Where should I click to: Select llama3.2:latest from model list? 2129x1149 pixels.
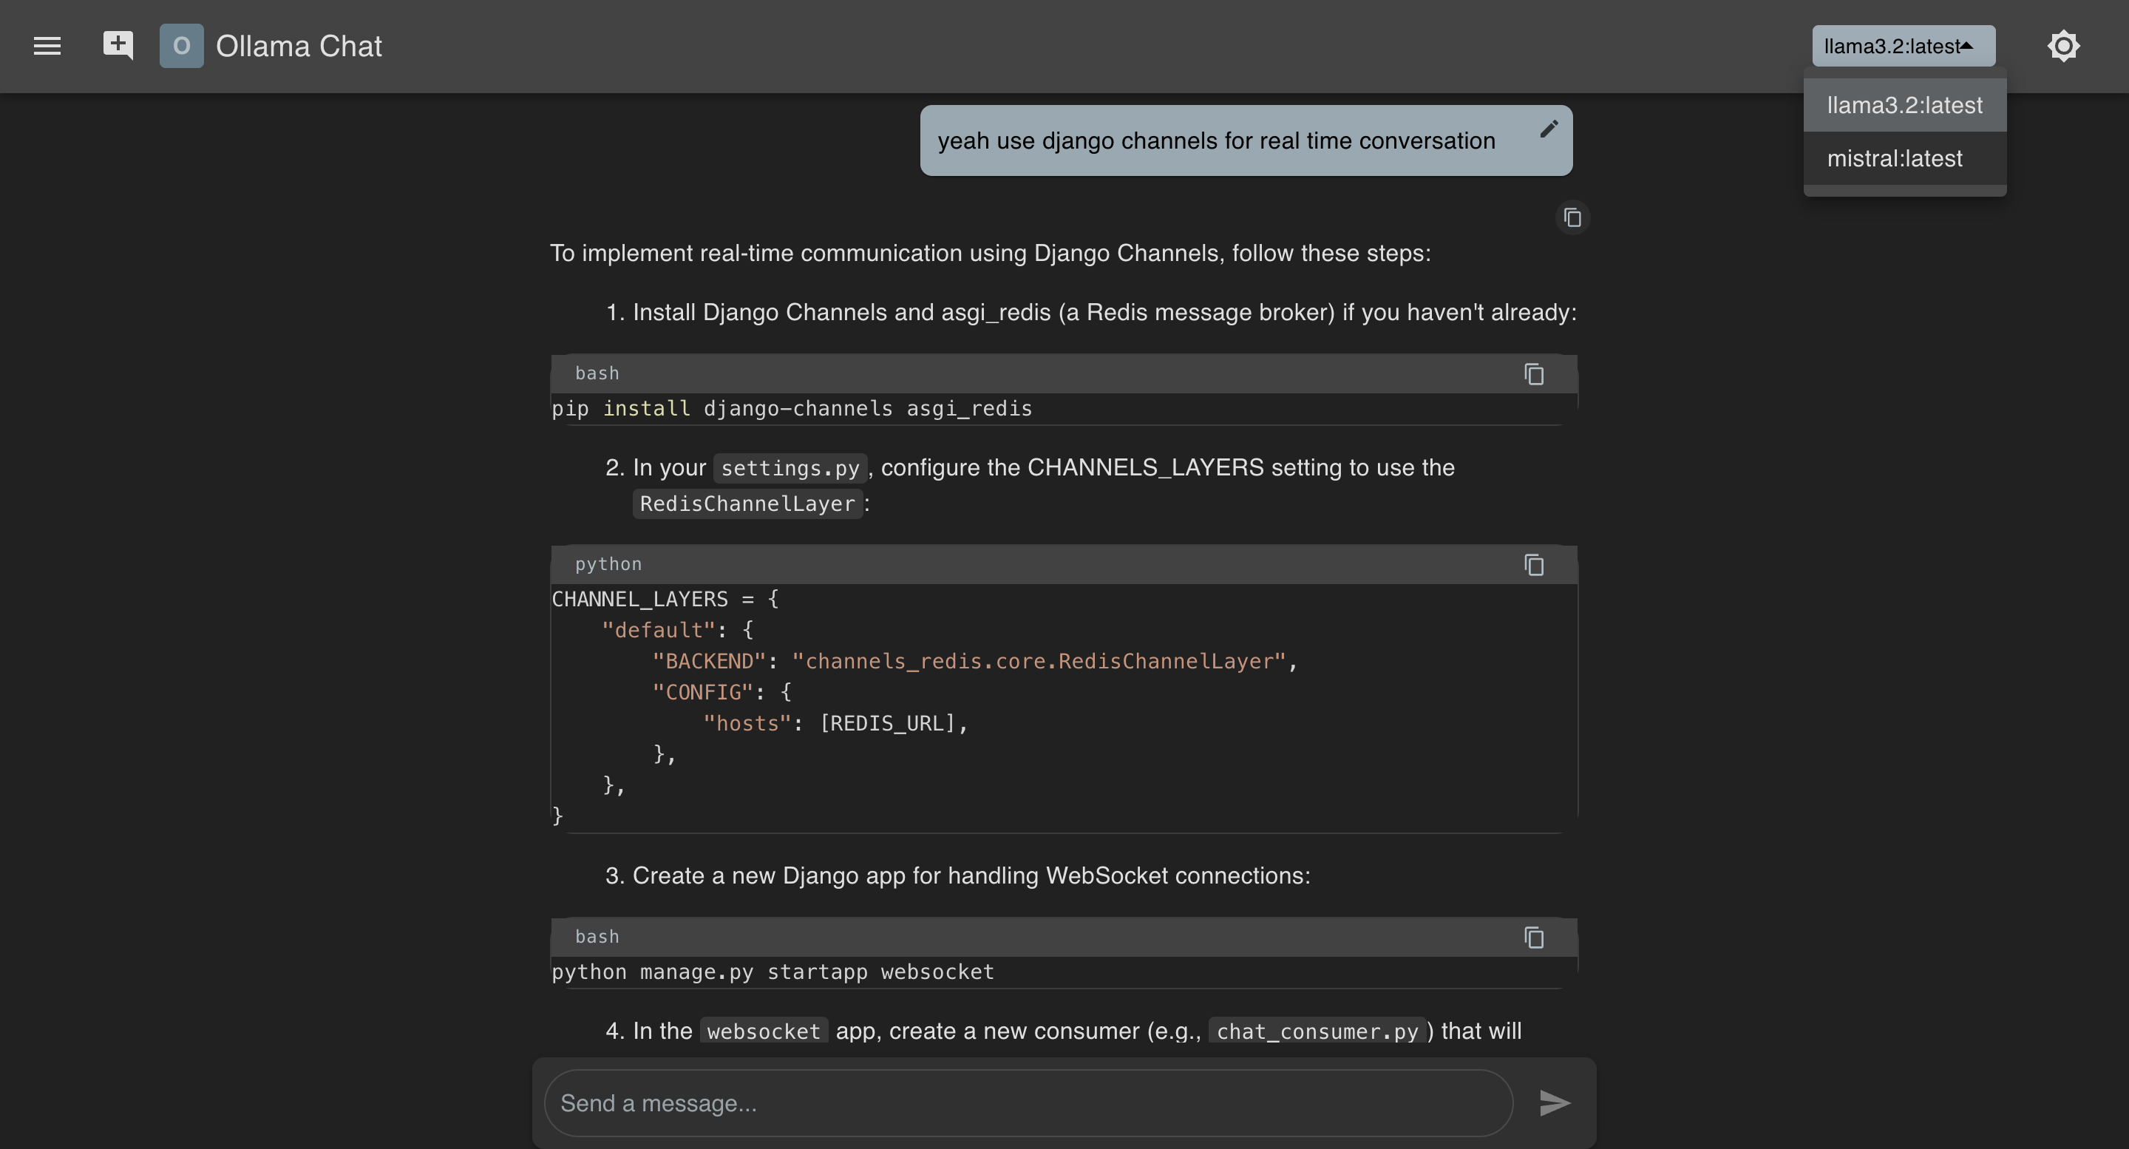tap(1904, 105)
